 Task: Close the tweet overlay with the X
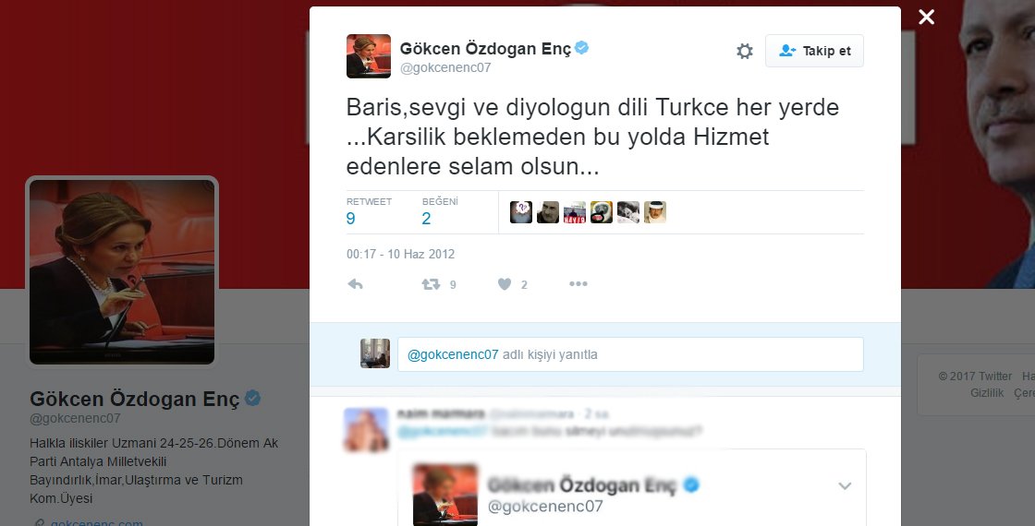[x=927, y=18]
